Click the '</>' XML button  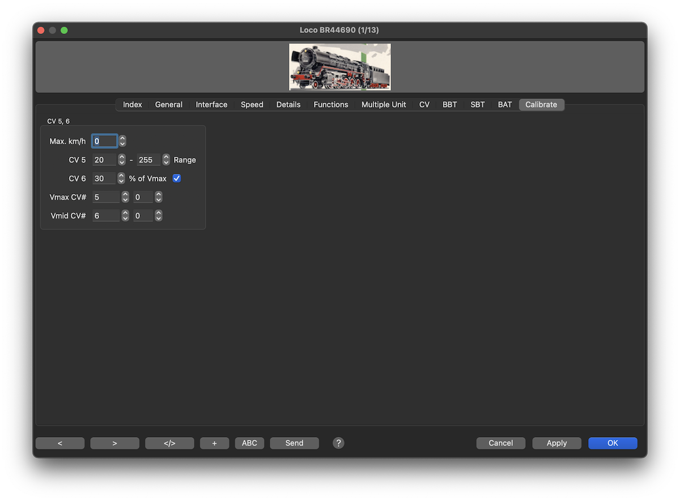(x=169, y=443)
